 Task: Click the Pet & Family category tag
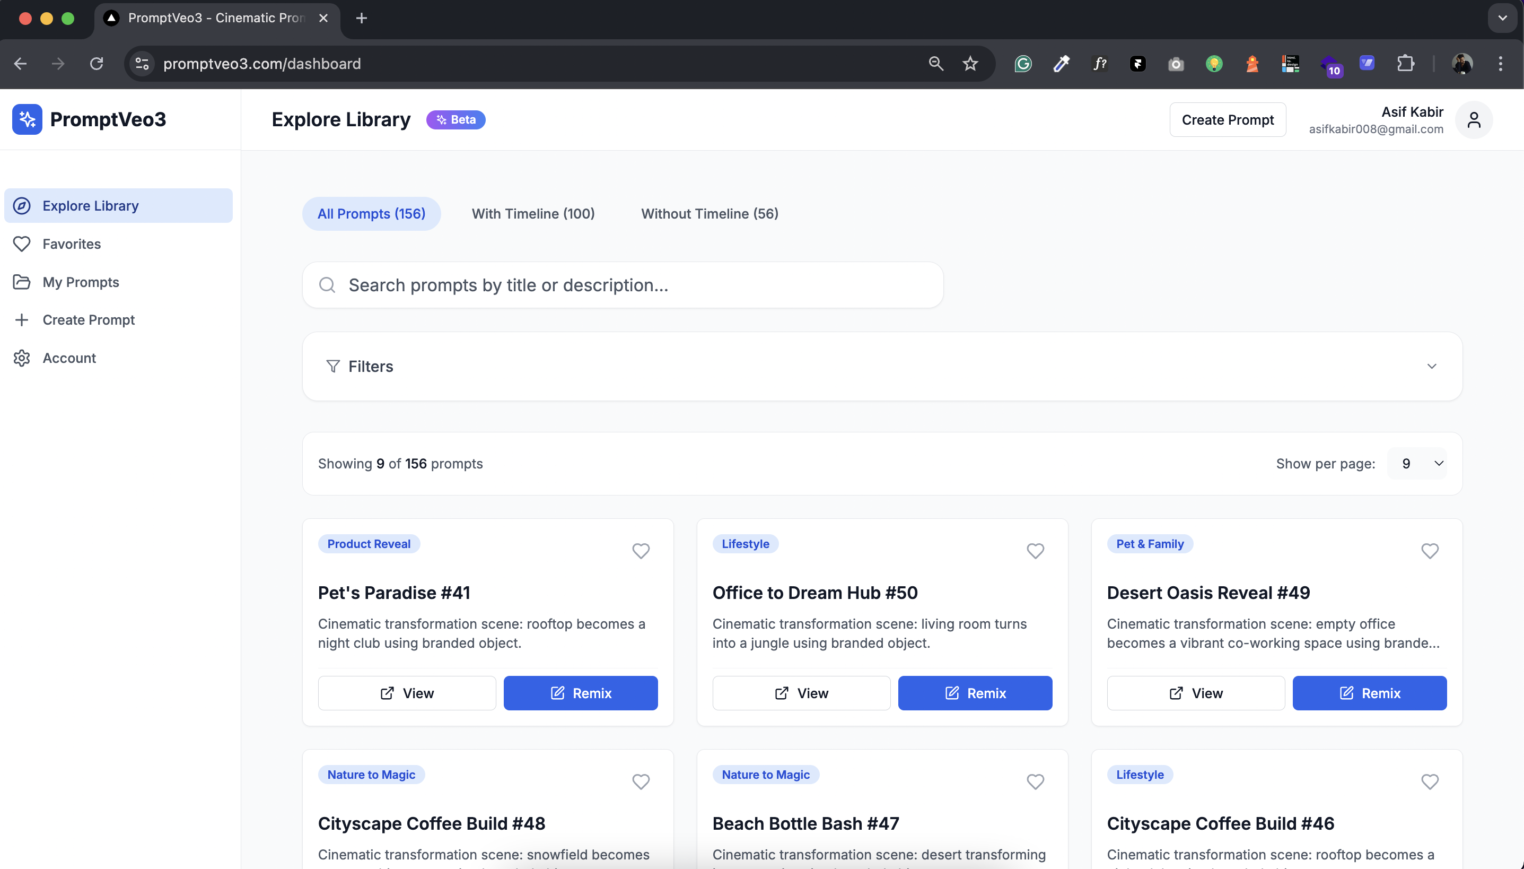point(1150,544)
